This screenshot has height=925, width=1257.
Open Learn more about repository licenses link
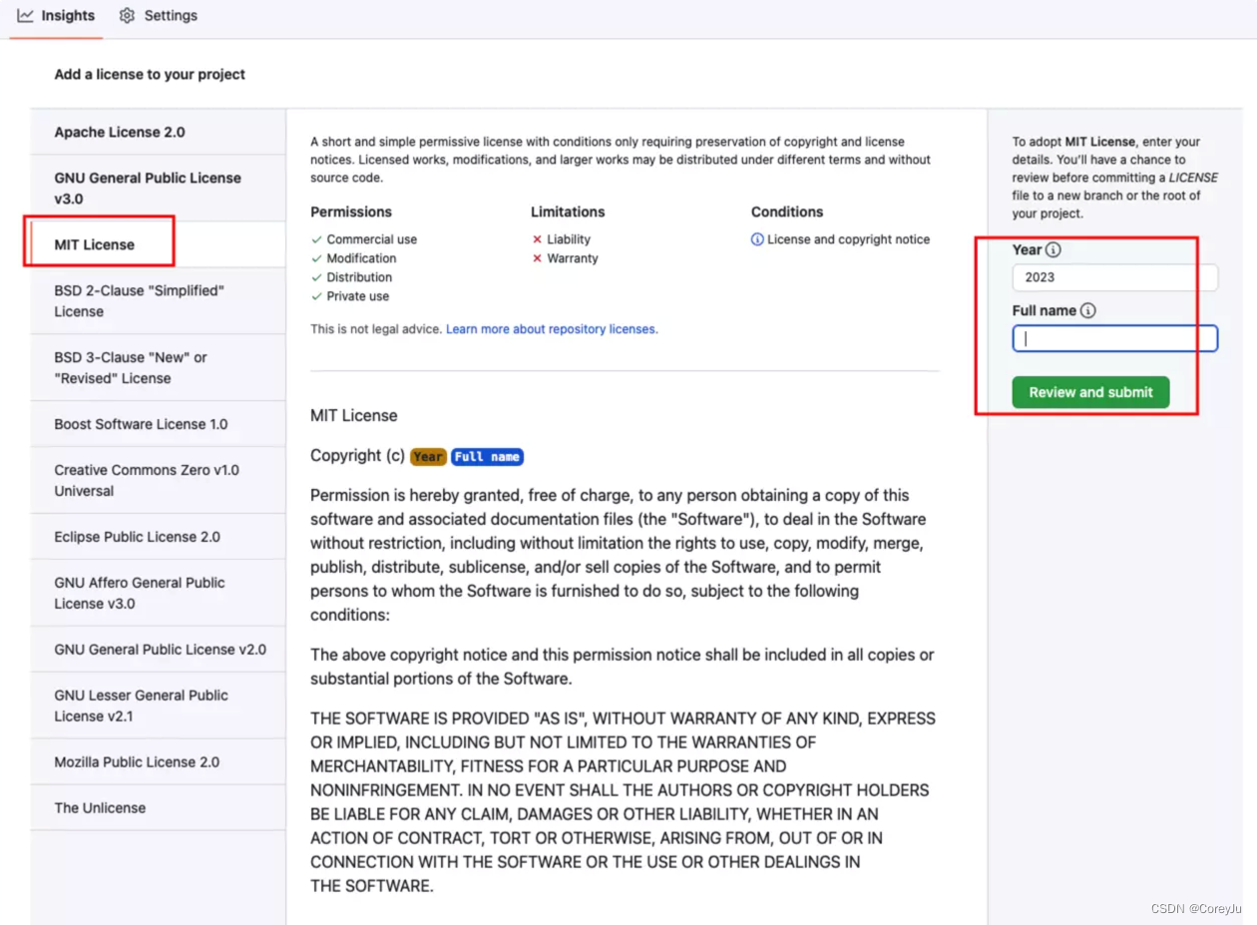pyautogui.click(x=552, y=329)
